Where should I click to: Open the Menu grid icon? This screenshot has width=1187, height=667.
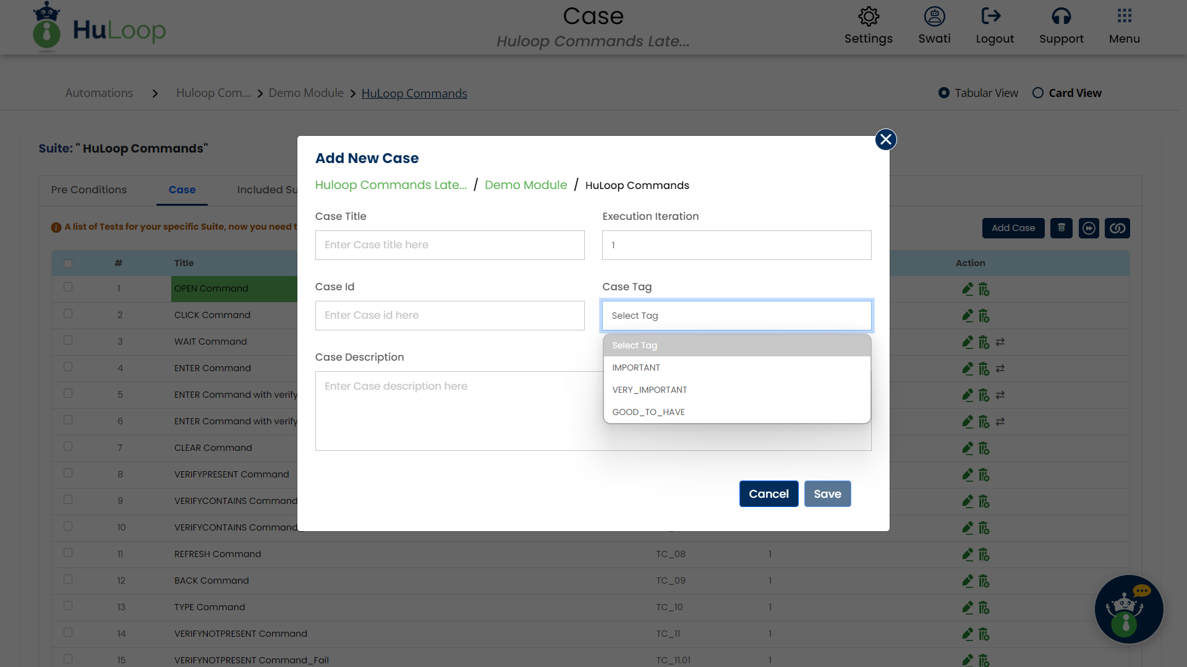click(1125, 15)
